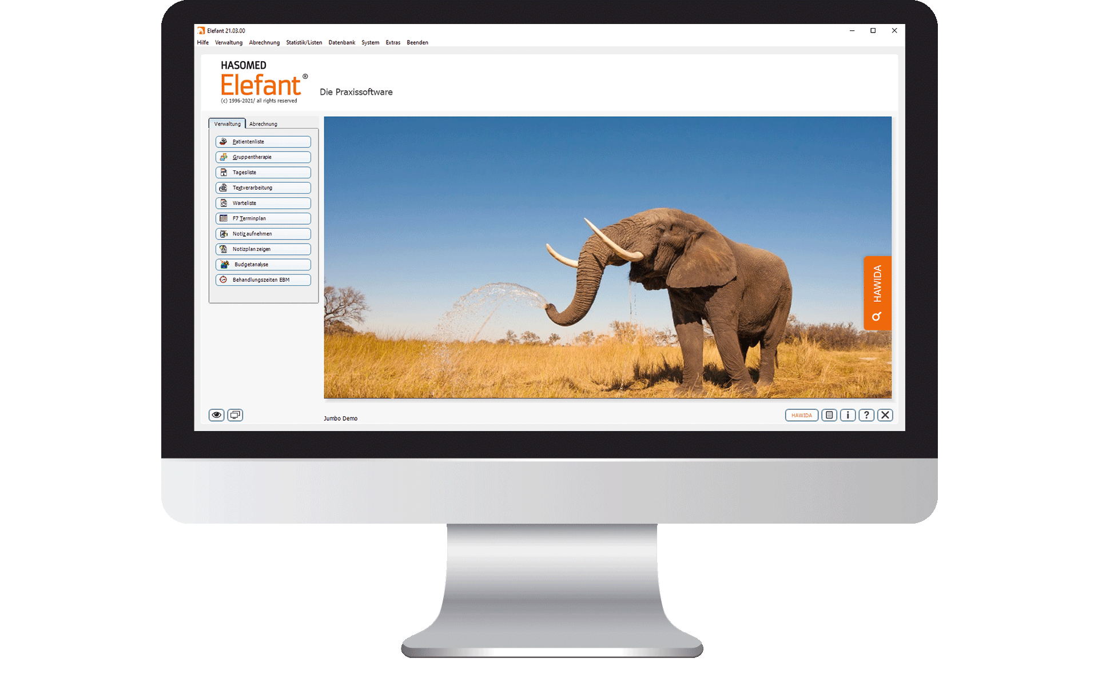
Task: Switch to the Verwaltung tab
Action: (x=227, y=124)
